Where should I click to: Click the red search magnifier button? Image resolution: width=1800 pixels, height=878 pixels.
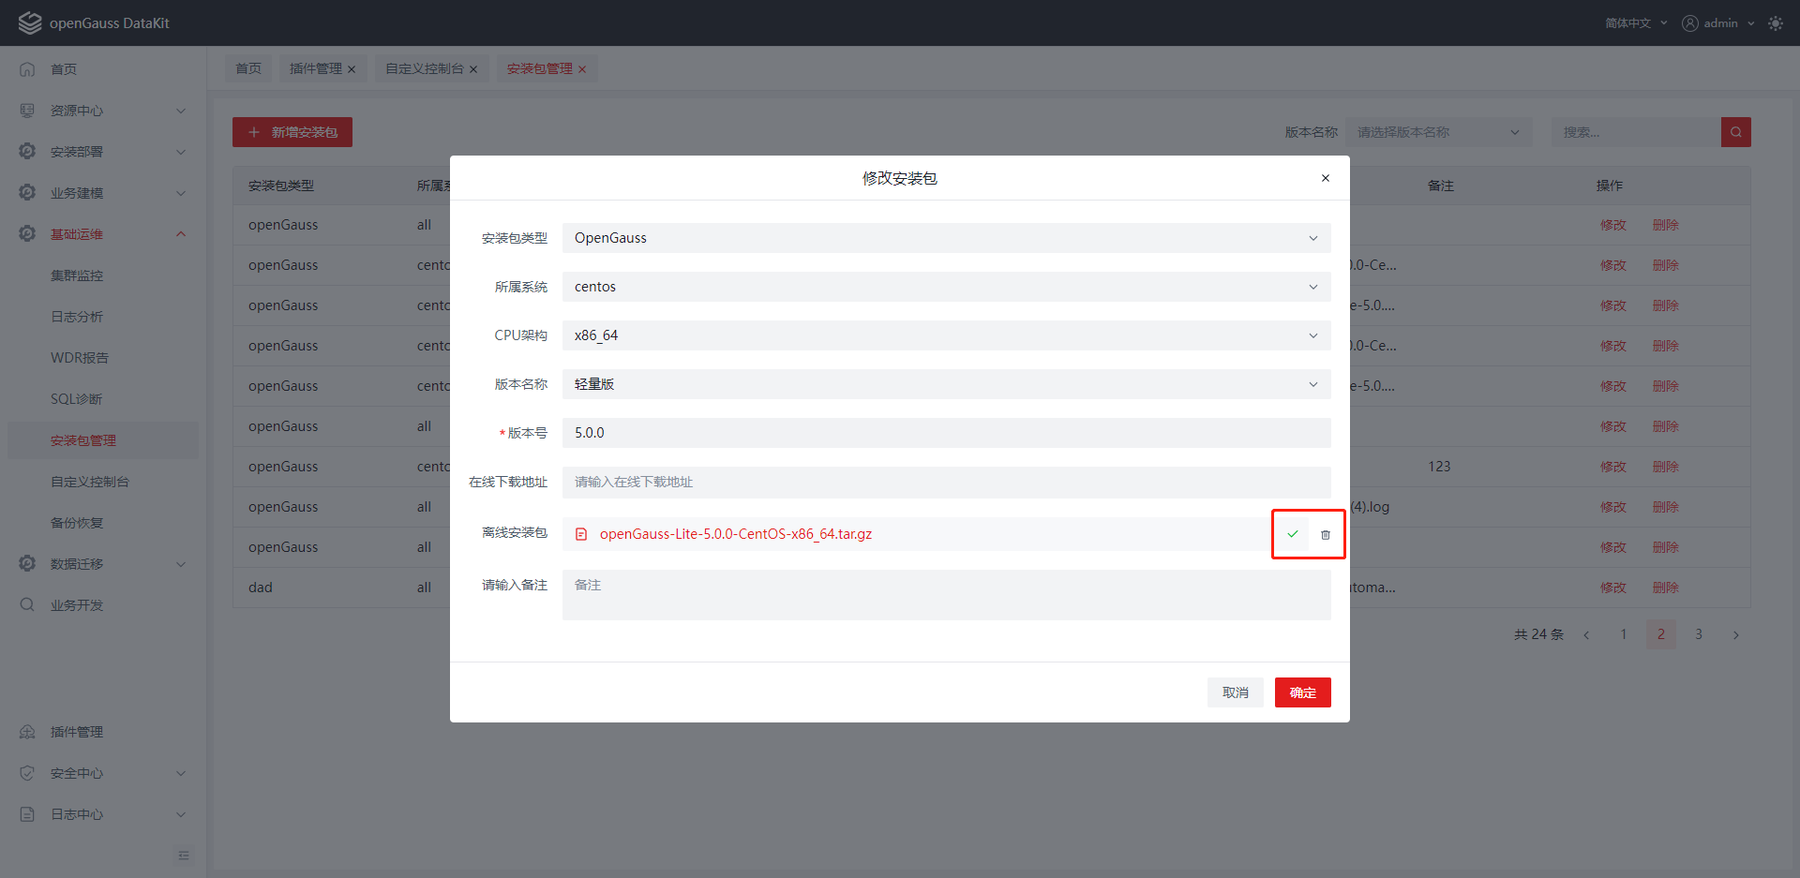(1735, 132)
